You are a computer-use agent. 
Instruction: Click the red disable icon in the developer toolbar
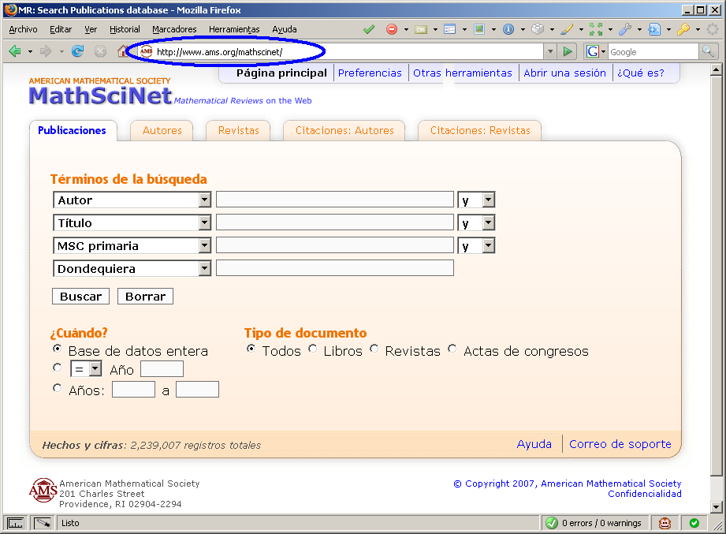coord(392,29)
